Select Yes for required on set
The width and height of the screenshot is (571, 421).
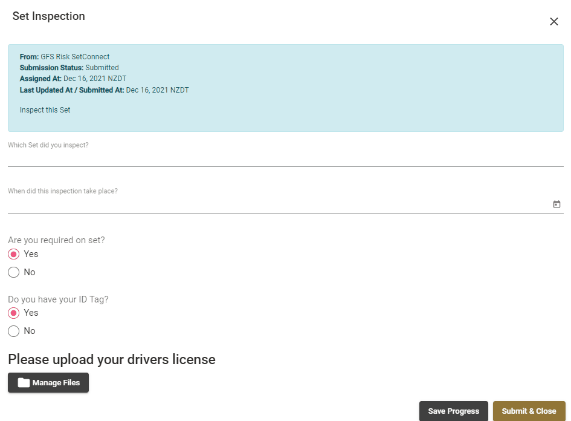(x=14, y=254)
